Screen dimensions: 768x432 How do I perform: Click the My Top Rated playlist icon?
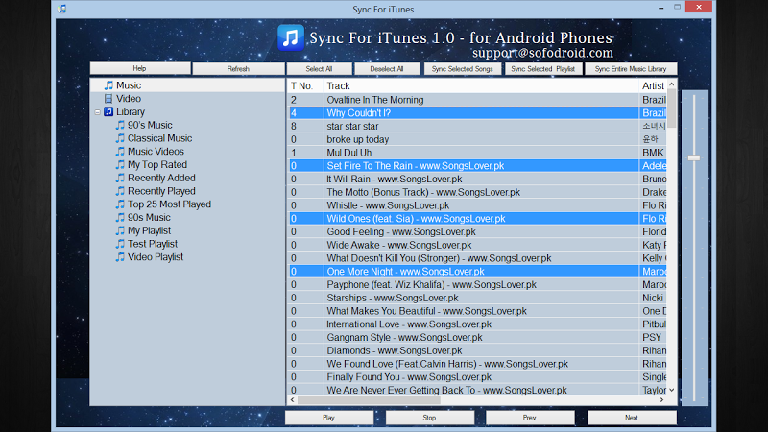point(120,164)
